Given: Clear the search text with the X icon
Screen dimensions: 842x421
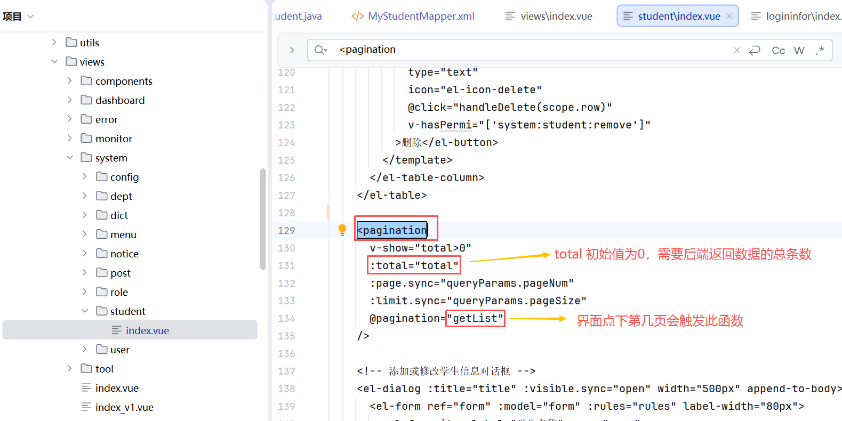Looking at the screenshot, I should pos(737,50).
